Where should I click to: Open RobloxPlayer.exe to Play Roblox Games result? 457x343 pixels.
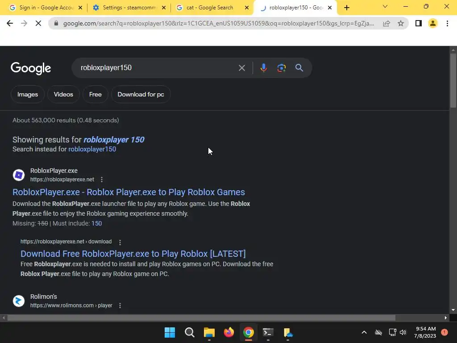129,192
